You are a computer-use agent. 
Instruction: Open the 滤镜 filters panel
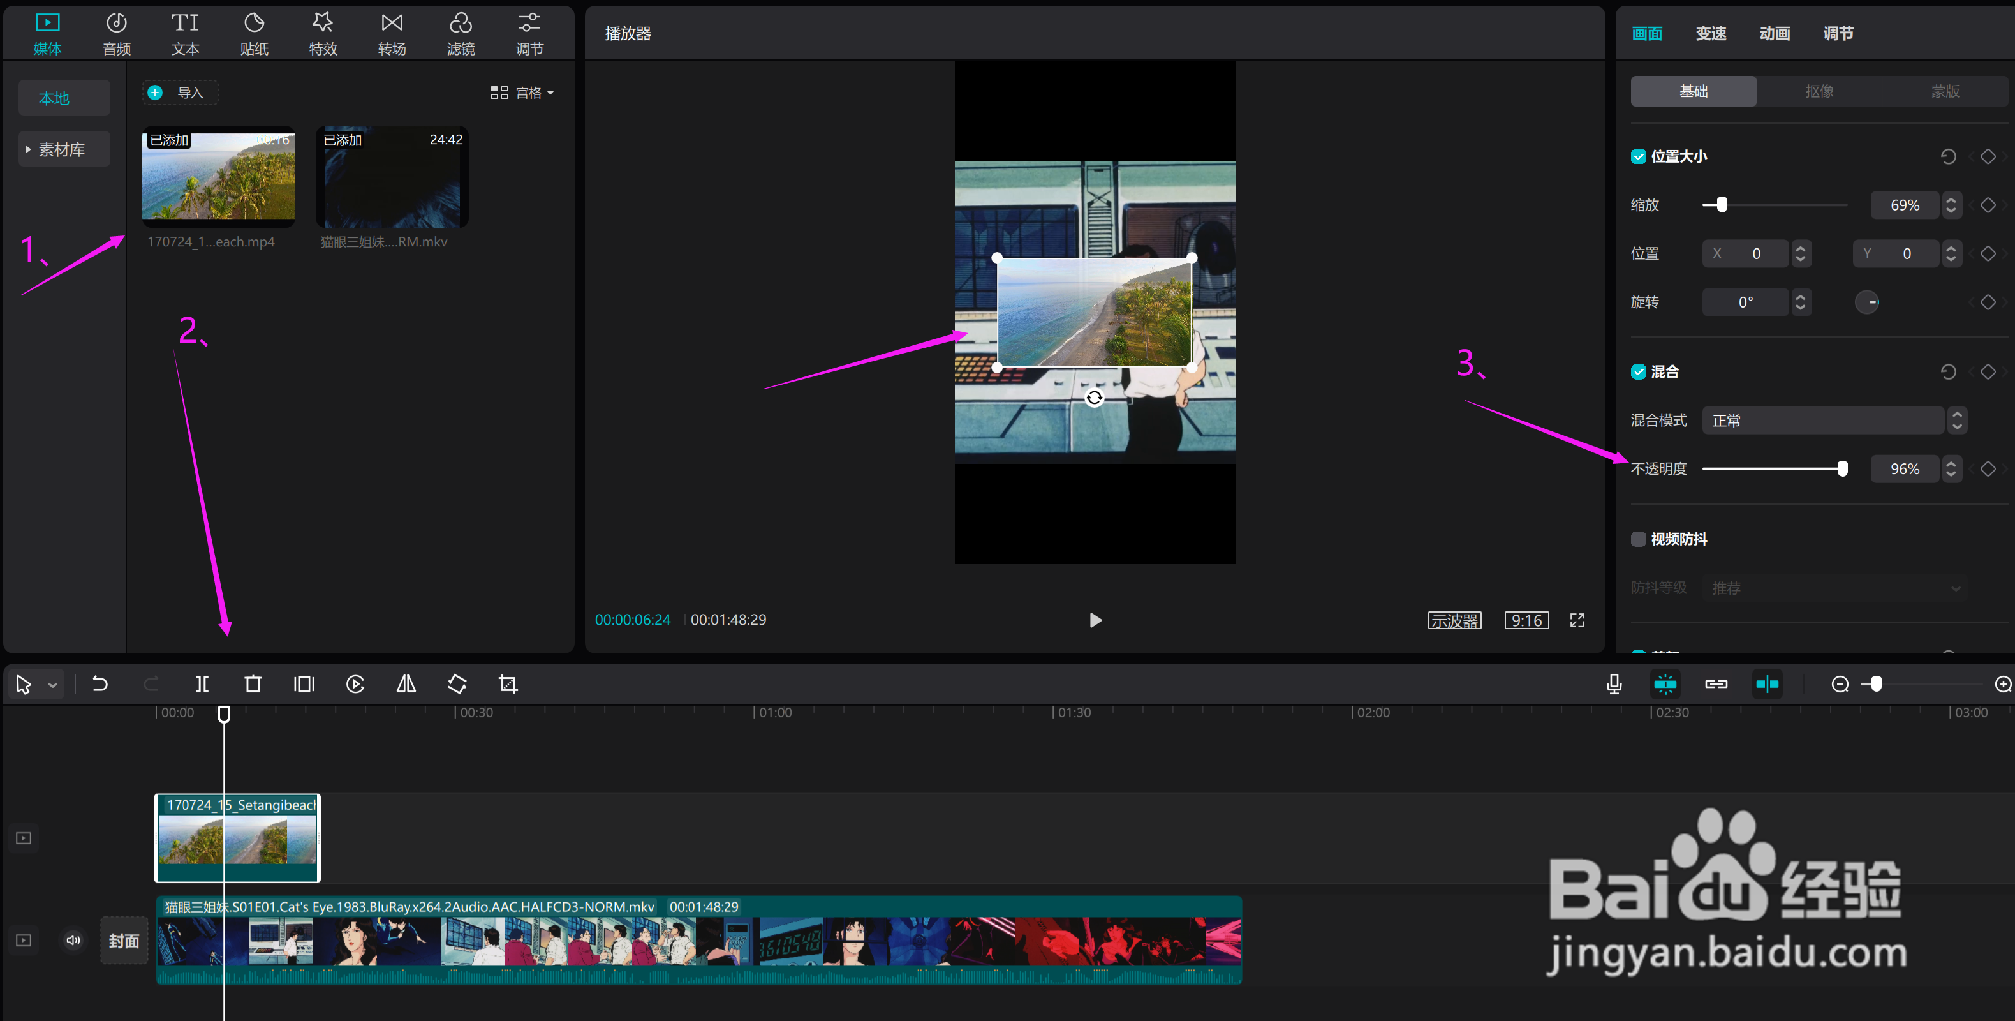coord(461,34)
